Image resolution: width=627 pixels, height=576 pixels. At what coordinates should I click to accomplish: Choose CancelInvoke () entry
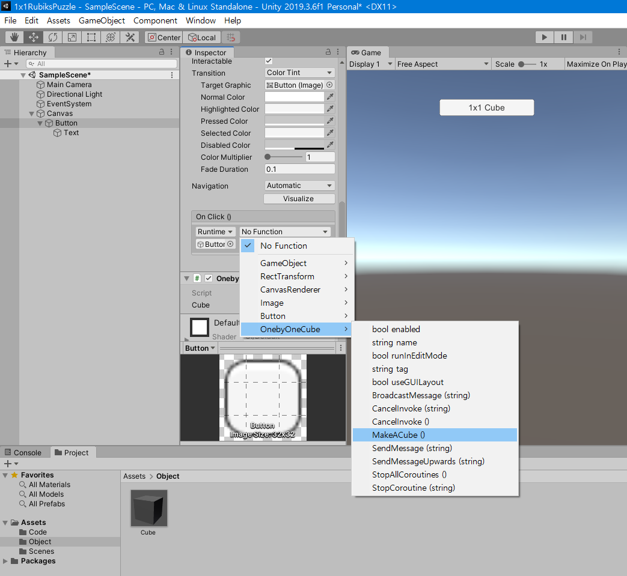pos(435,422)
